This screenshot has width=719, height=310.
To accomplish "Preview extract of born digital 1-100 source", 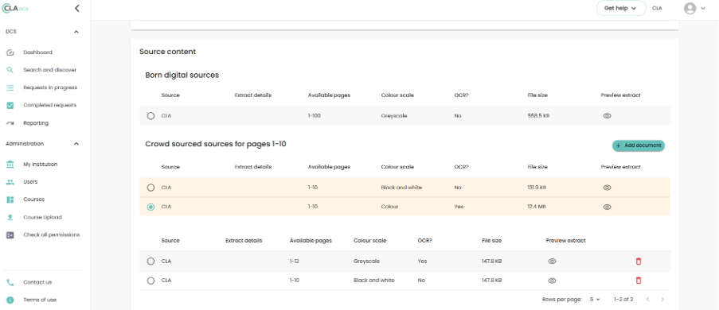I will pos(607,116).
